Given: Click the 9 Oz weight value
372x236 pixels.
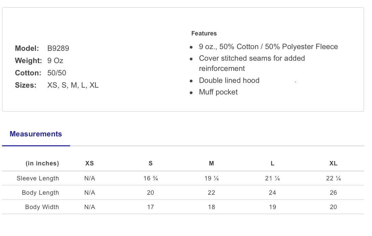Looking at the screenshot, I should (x=55, y=61).
